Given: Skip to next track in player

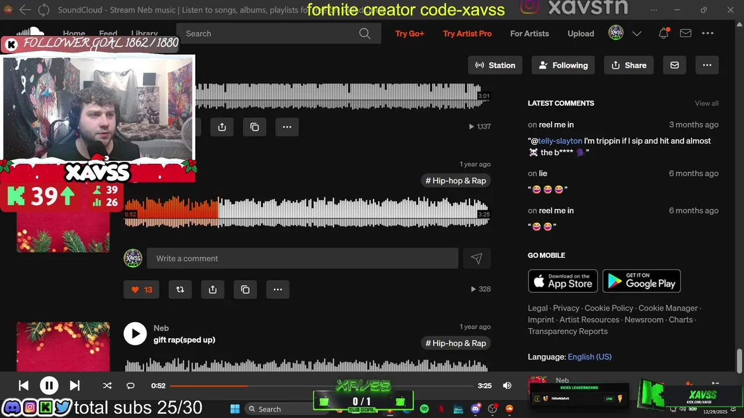Looking at the screenshot, I should click(74, 385).
